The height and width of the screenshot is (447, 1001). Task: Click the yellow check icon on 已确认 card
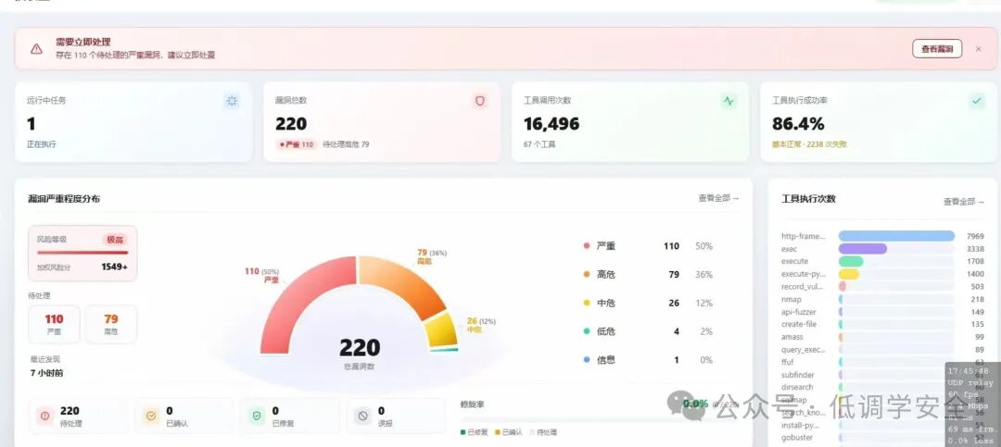tap(151, 416)
